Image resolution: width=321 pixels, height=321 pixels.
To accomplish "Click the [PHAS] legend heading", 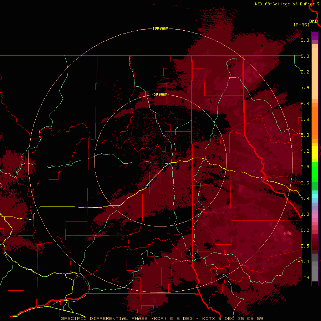I will pos(301,25).
